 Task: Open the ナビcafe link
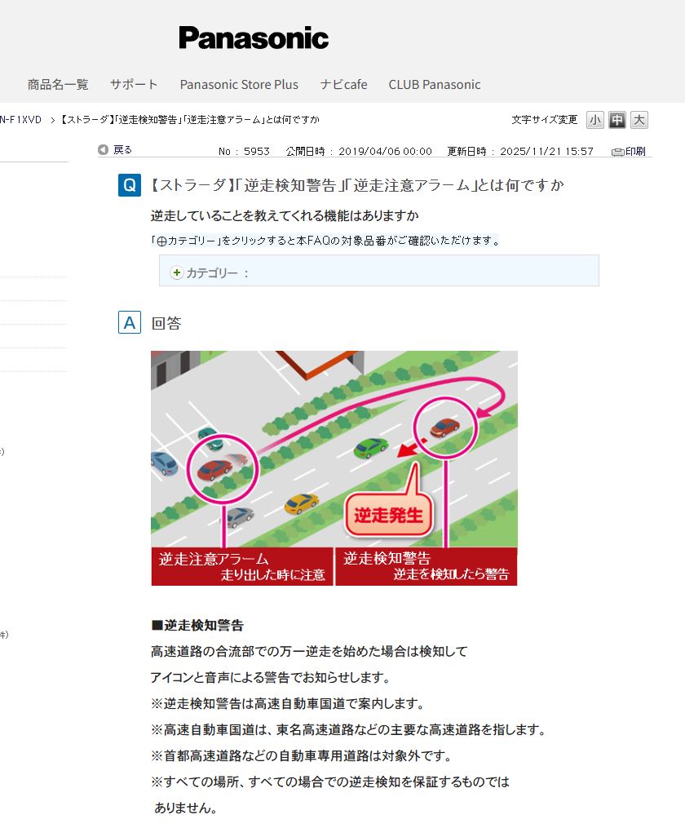[343, 84]
